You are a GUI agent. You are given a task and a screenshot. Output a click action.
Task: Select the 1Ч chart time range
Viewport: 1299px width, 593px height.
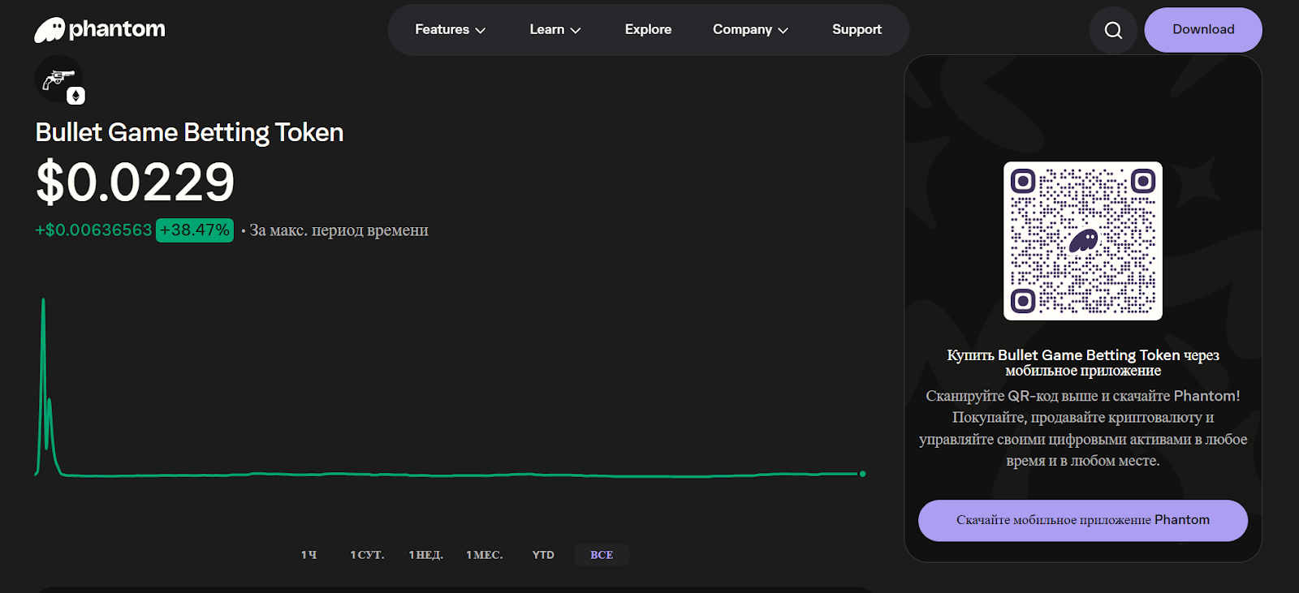309,555
